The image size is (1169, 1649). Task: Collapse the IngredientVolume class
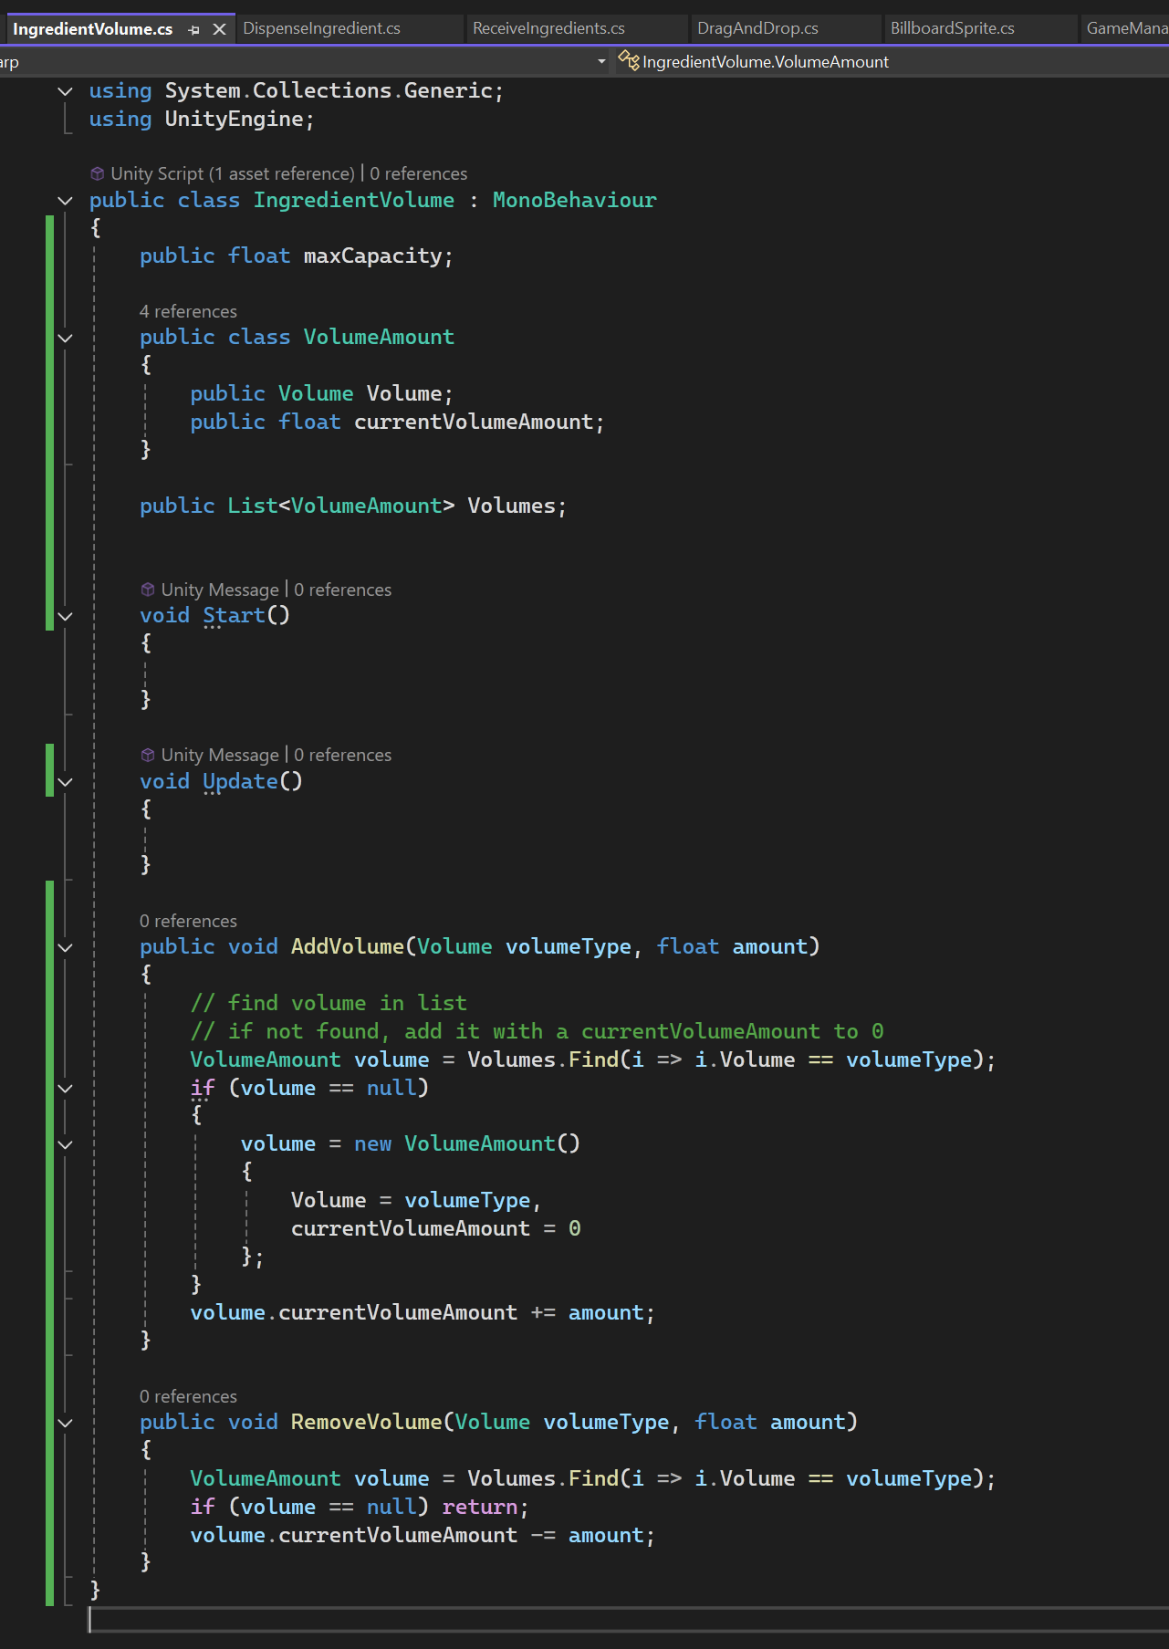pos(65,201)
